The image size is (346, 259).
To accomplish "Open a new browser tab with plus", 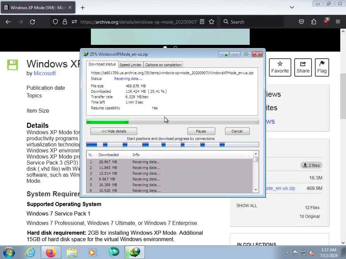I will click(x=82, y=8).
